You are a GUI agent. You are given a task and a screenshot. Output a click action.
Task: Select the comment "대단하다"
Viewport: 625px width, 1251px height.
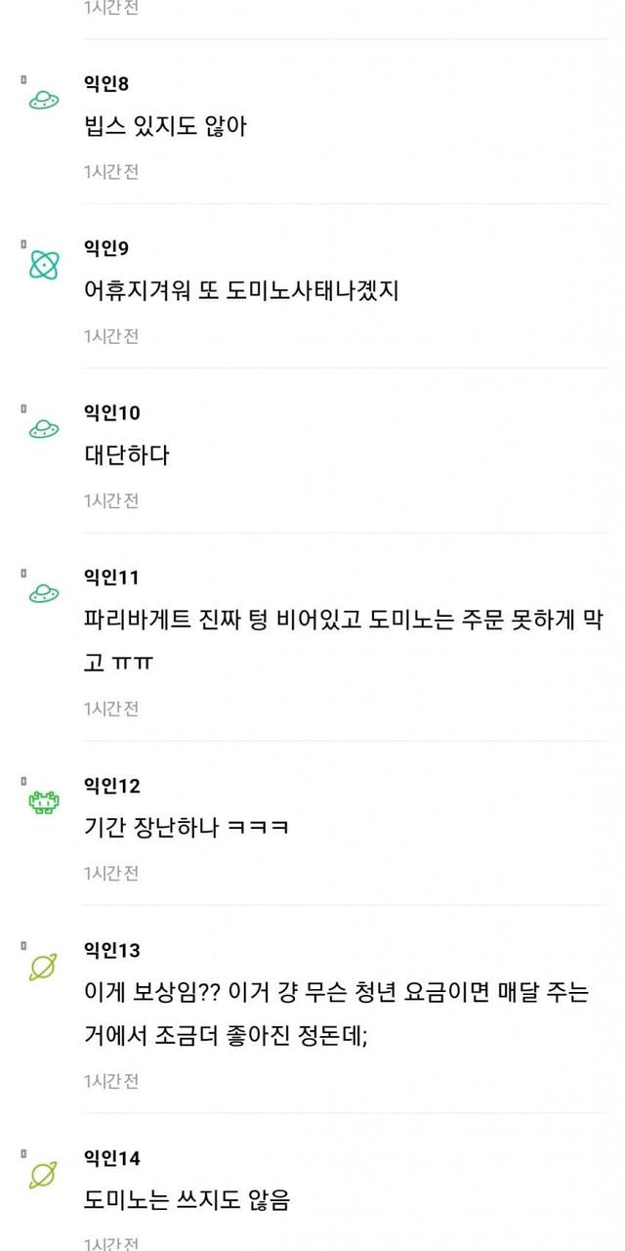(x=127, y=455)
